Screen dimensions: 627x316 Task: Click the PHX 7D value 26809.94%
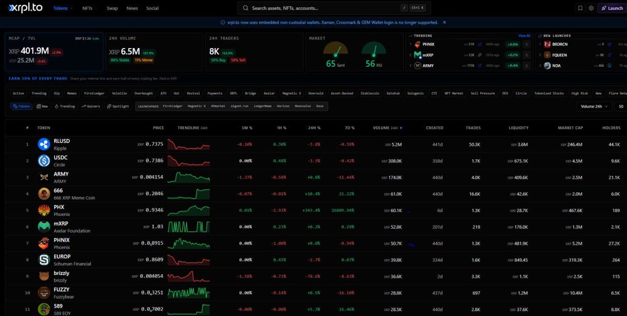[342, 210]
